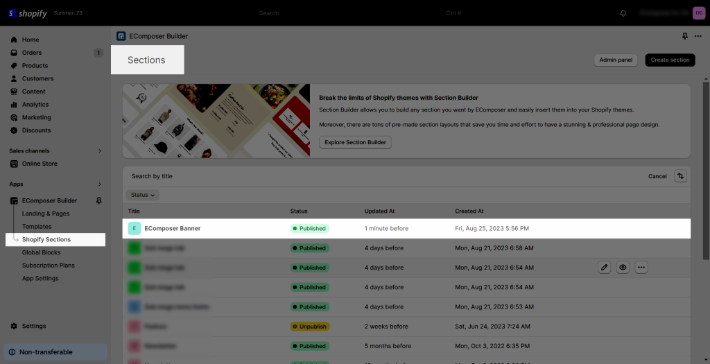Screen dimensions: 710x364
Task: Open Global Blocks
Action: tap(41, 252)
